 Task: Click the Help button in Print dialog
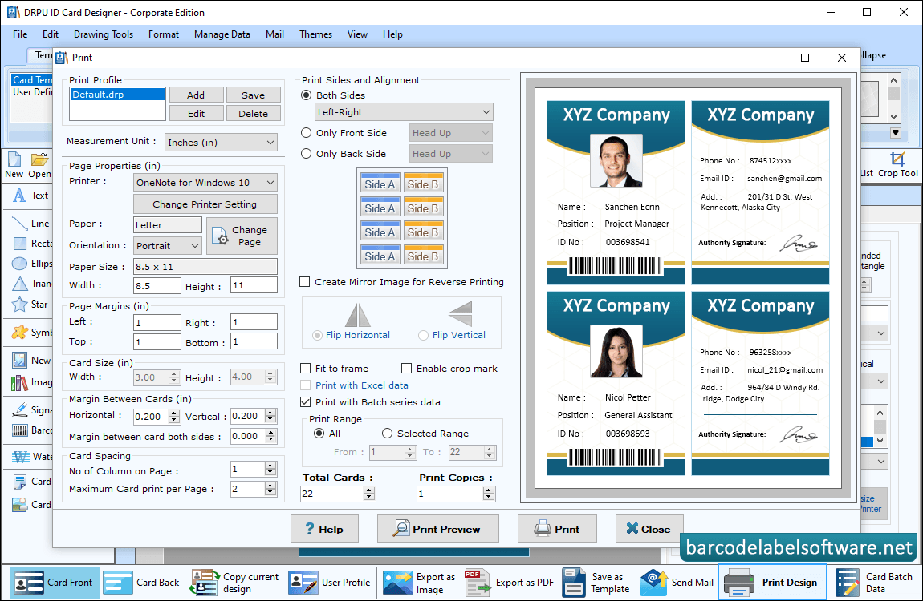(x=324, y=529)
